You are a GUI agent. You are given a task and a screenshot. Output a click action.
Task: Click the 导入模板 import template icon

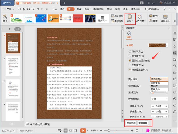(117, 16)
